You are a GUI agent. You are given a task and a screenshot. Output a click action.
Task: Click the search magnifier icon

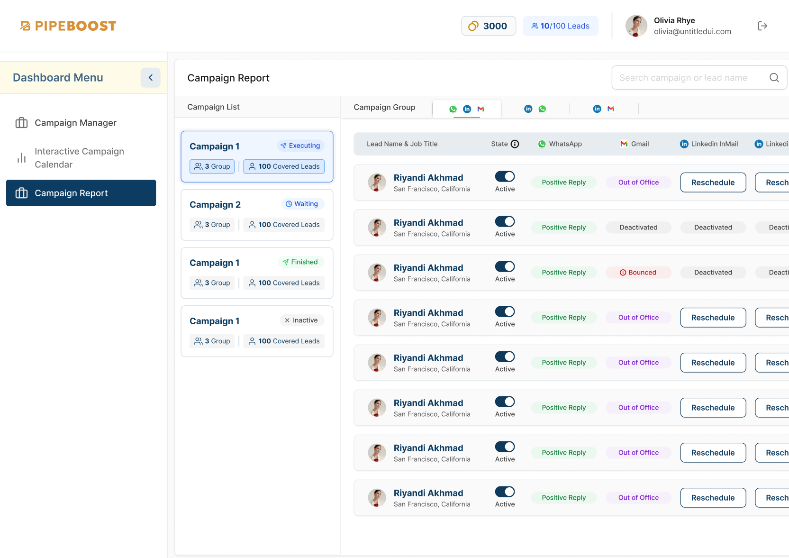(x=774, y=78)
